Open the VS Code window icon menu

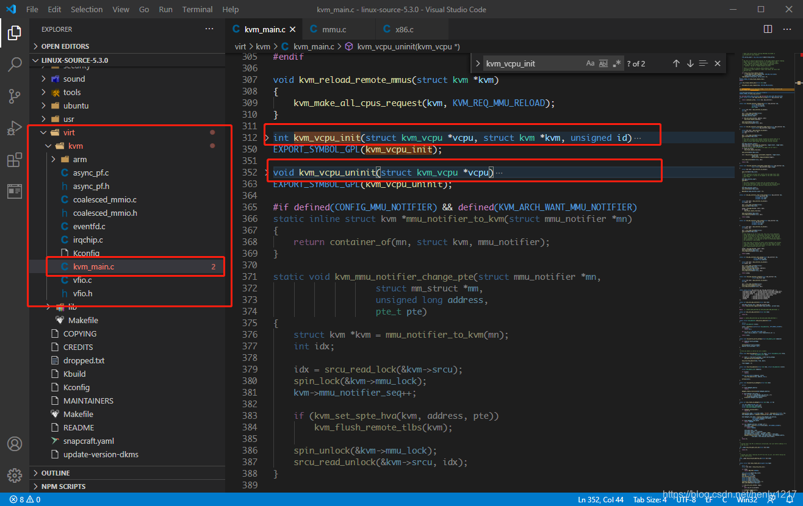[10, 9]
